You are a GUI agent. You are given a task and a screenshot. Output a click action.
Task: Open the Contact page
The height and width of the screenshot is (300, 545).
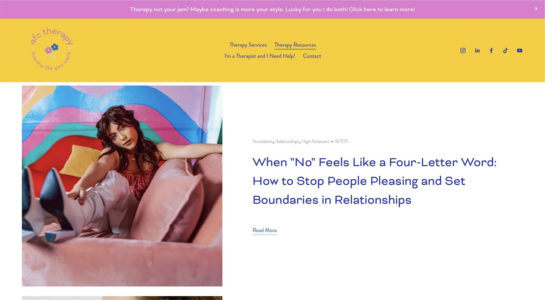pos(312,56)
